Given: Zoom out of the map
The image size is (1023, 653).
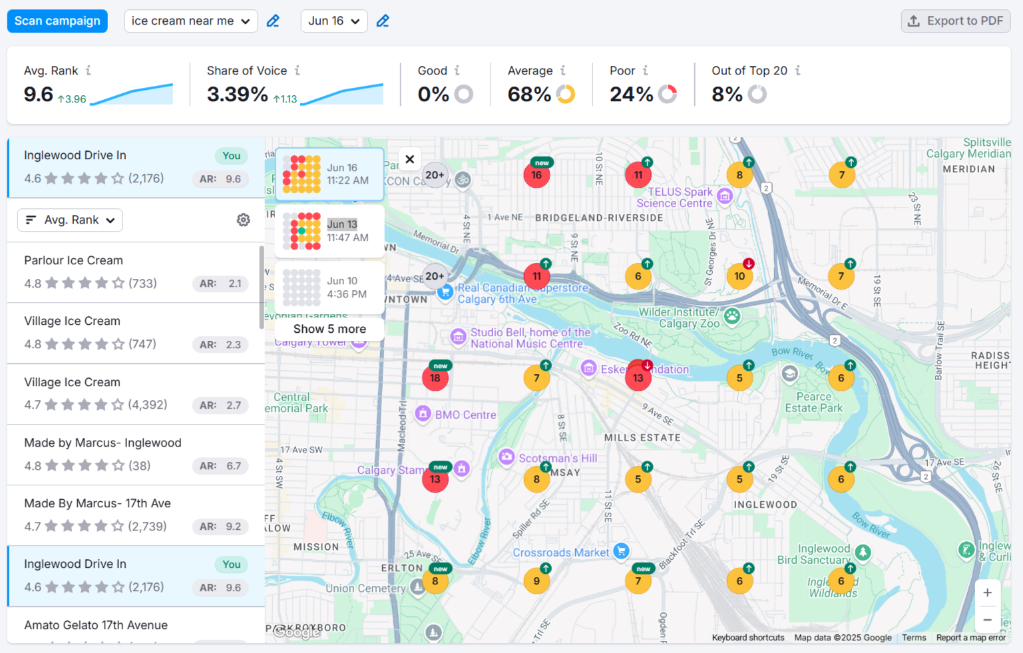Looking at the screenshot, I should pos(988,620).
